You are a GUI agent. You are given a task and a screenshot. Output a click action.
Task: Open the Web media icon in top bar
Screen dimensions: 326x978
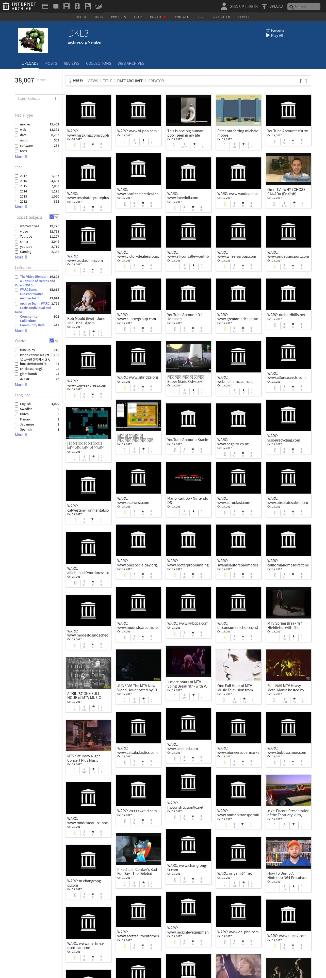click(45, 6)
